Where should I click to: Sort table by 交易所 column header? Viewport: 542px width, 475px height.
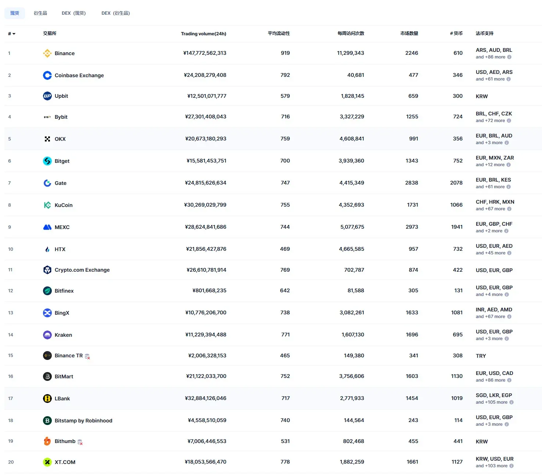pyautogui.click(x=50, y=33)
